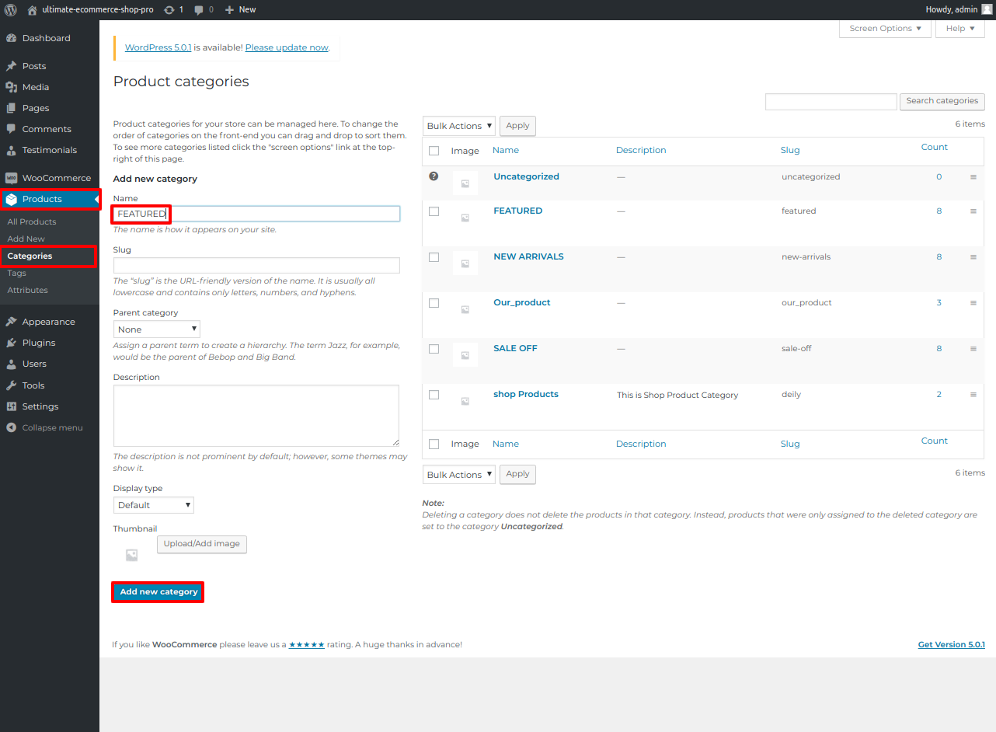
Task: Click the WordPress logo icon
Action: click(x=11, y=9)
